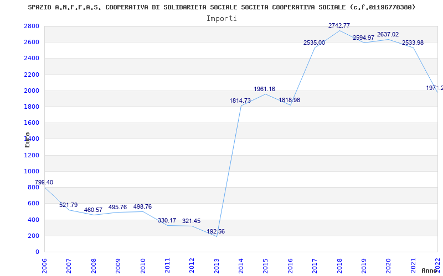
Task: Click the 192.56 data label
Action: 216,231
